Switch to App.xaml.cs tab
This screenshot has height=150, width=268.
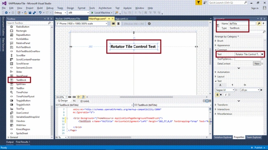pyautogui.click(x=122, y=19)
